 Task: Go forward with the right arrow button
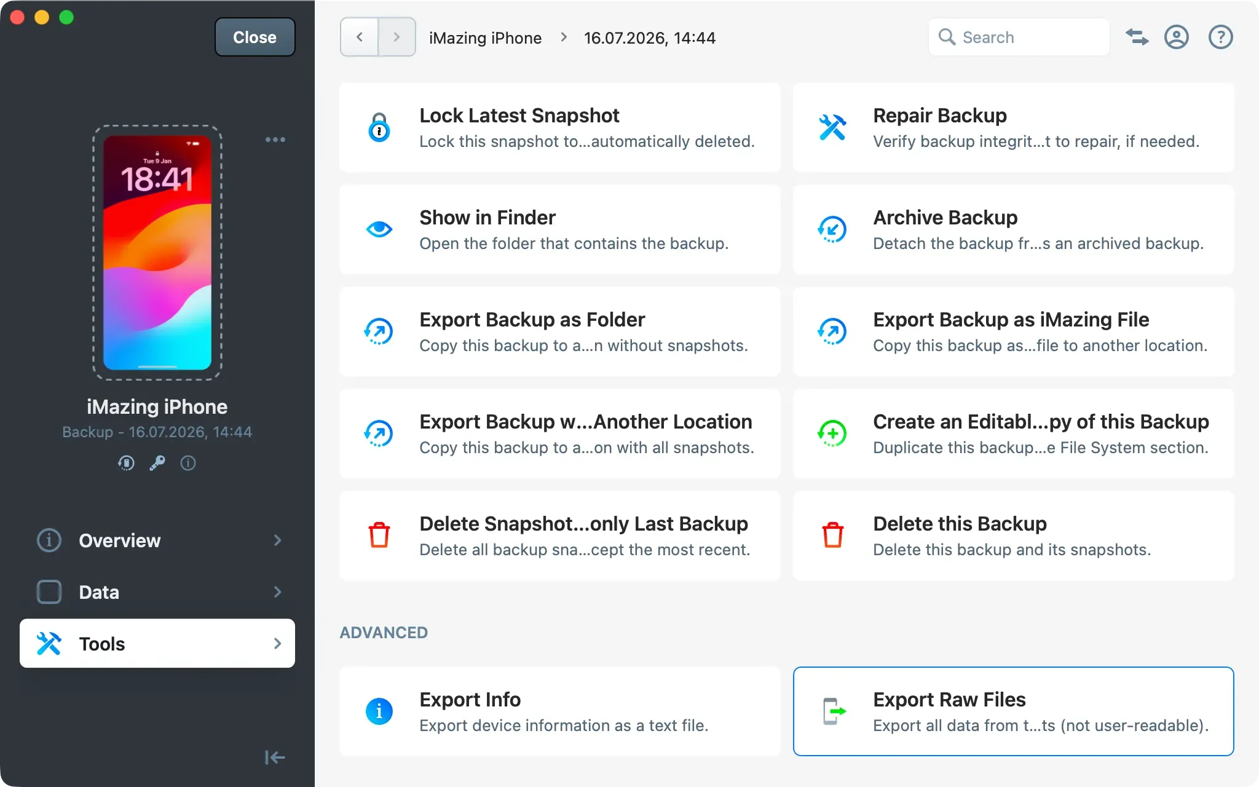397,38
